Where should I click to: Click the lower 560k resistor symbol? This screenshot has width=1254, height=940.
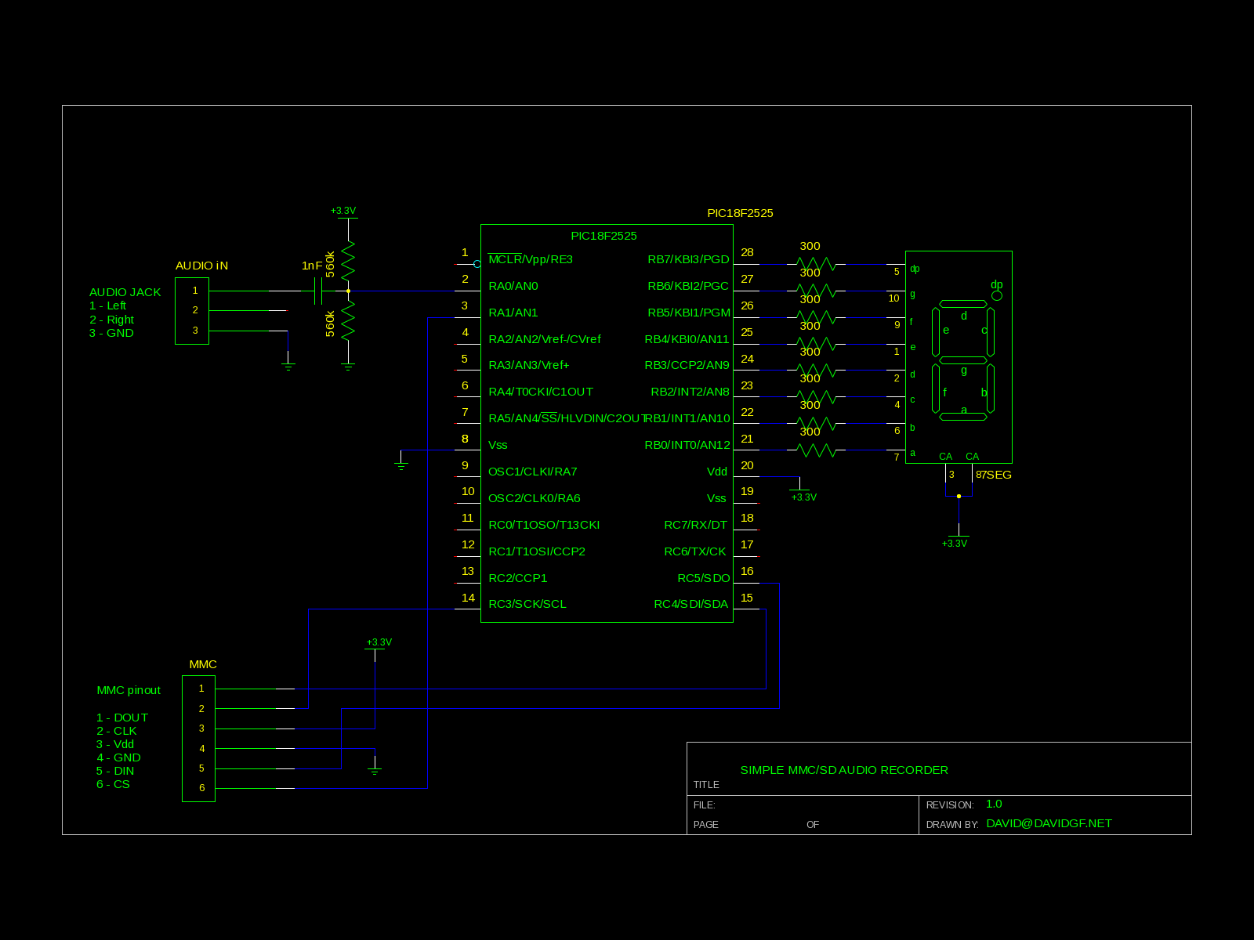coord(348,320)
